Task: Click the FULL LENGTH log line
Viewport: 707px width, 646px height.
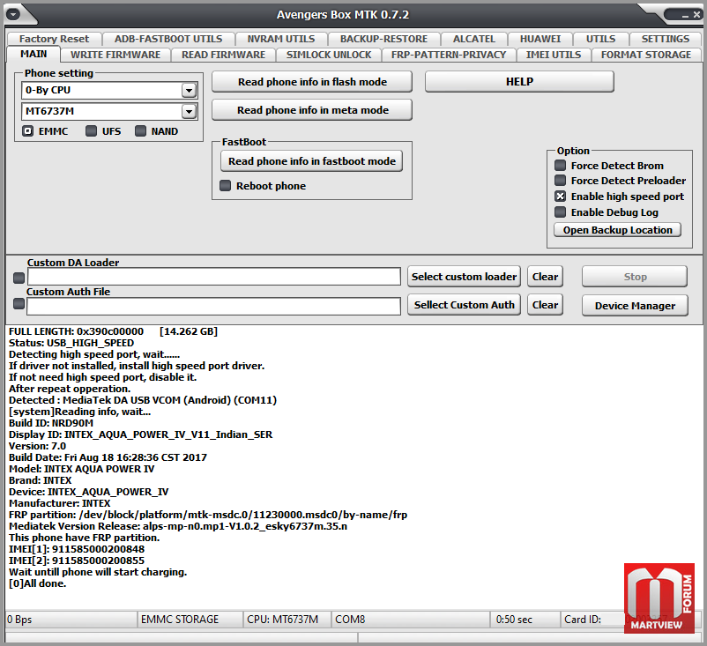Action: (x=113, y=331)
